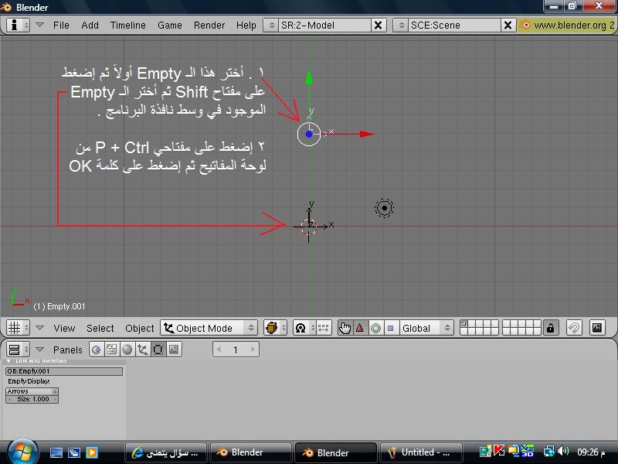This screenshot has height=464, width=618.
Task: Click the greyed clip icon beside the lock
Action: pos(574,328)
